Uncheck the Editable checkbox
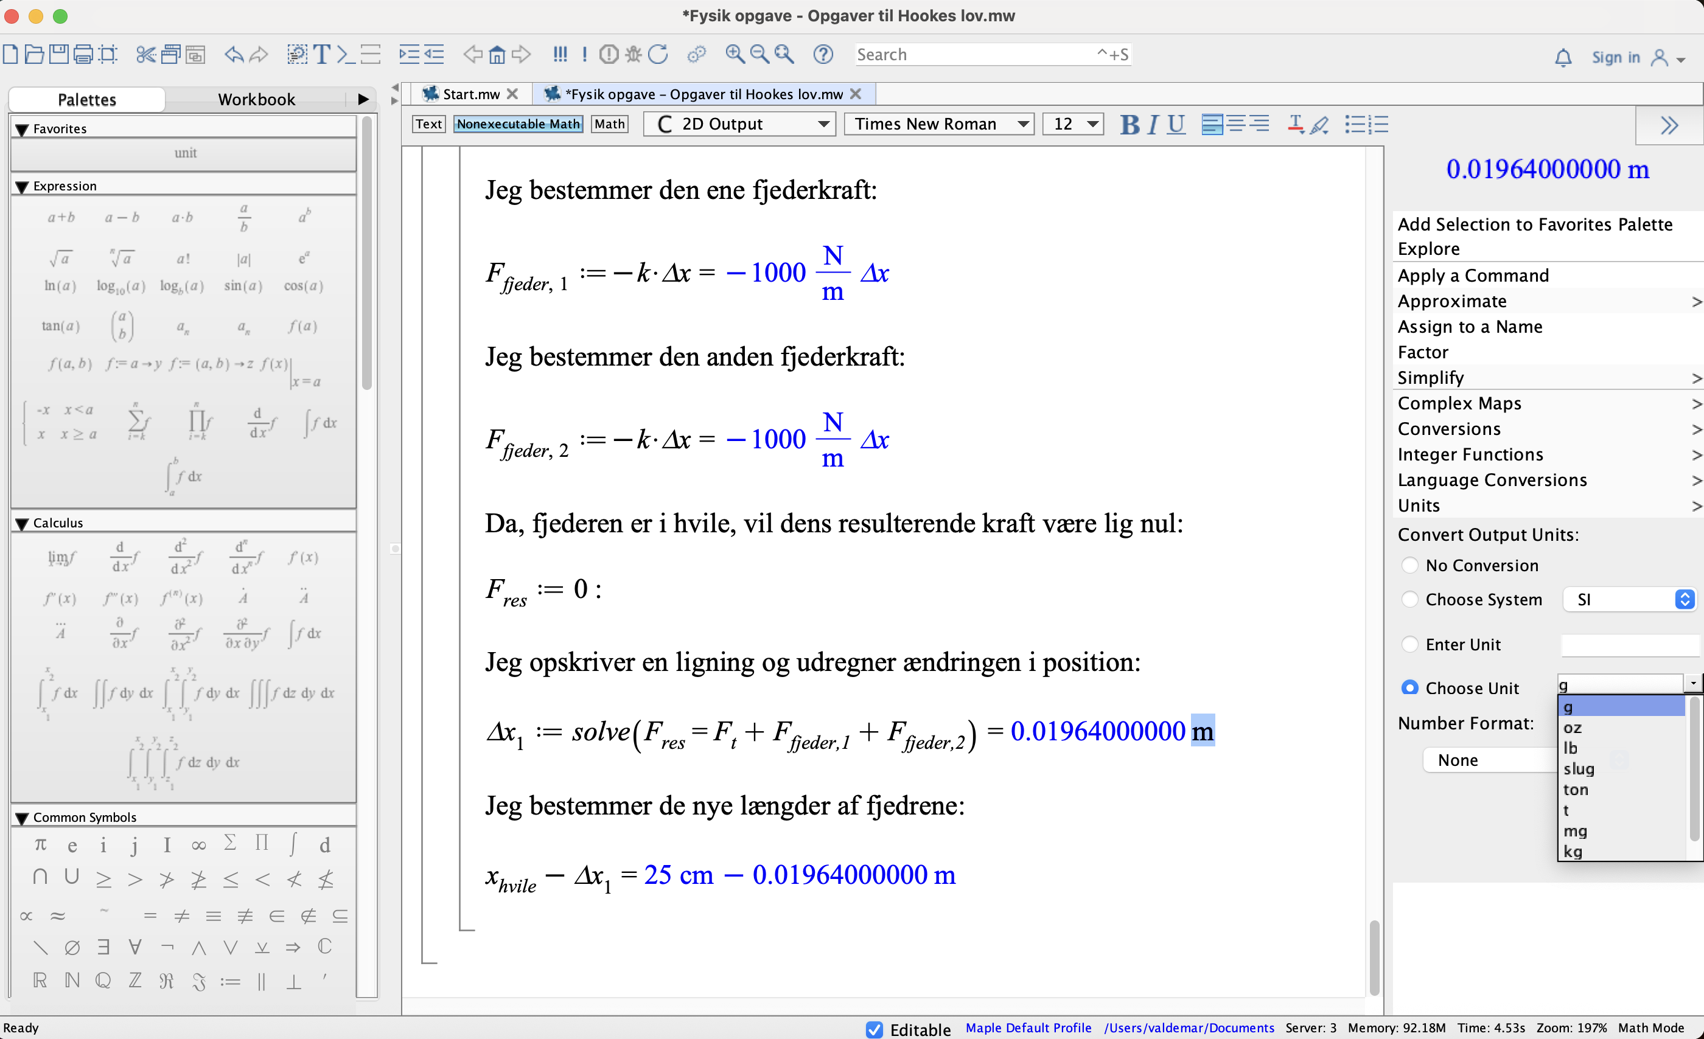 coord(874,1029)
